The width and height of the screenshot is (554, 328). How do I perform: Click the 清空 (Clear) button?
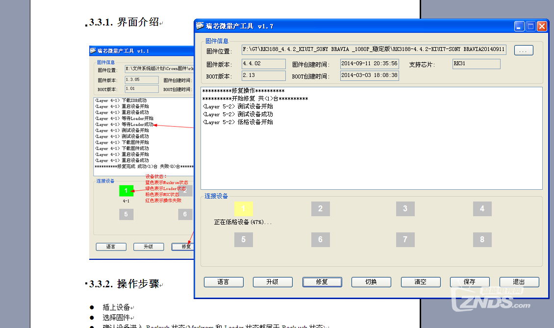pyautogui.click(x=421, y=282)
